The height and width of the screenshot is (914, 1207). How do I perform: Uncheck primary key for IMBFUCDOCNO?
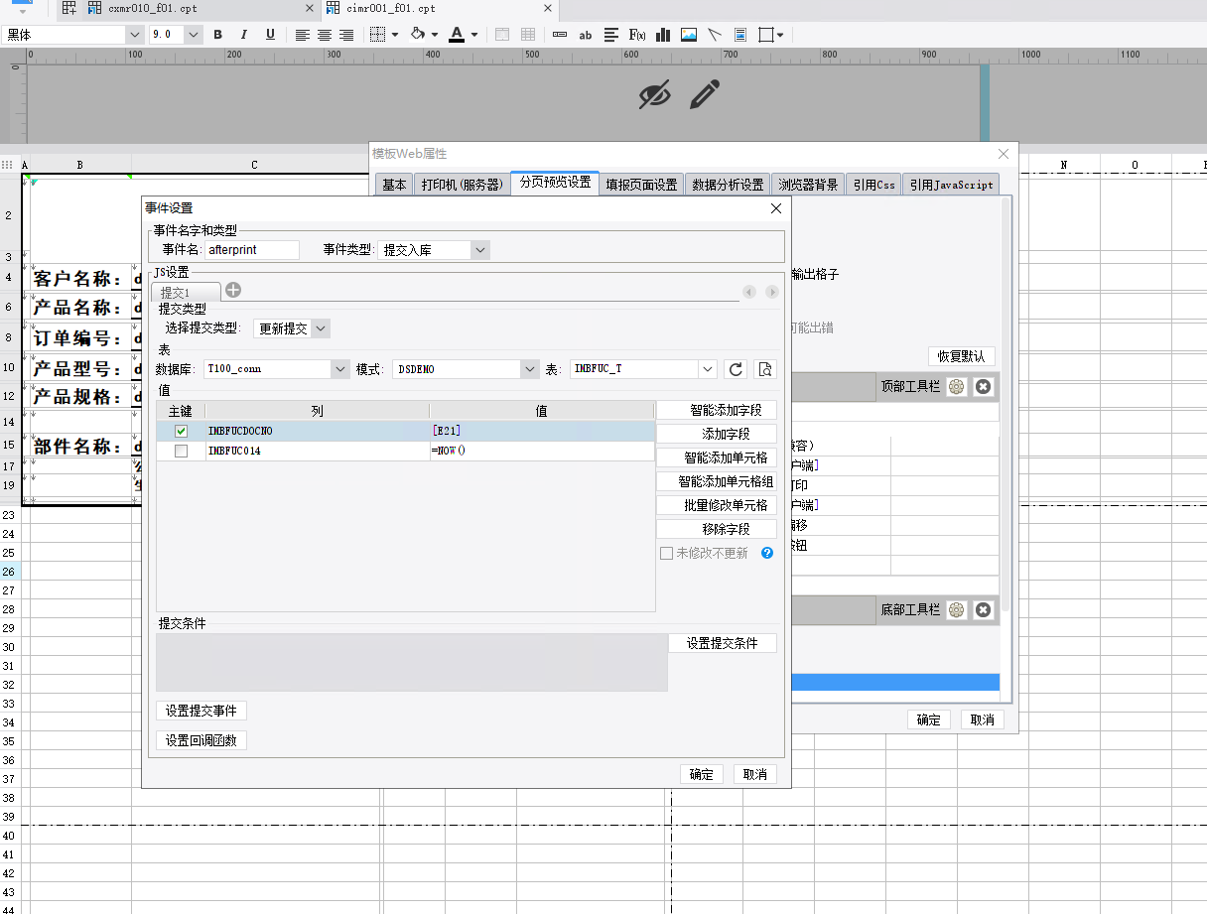(x=181, y=432)
